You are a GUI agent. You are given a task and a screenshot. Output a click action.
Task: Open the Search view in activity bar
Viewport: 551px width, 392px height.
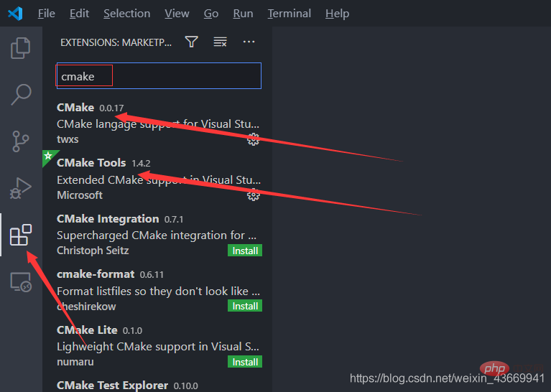click(x=21, y=94)
